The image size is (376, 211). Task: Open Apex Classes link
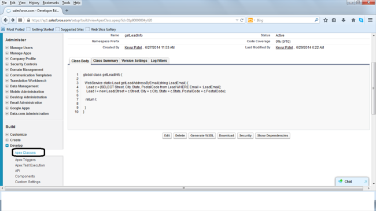pos(25,153)
